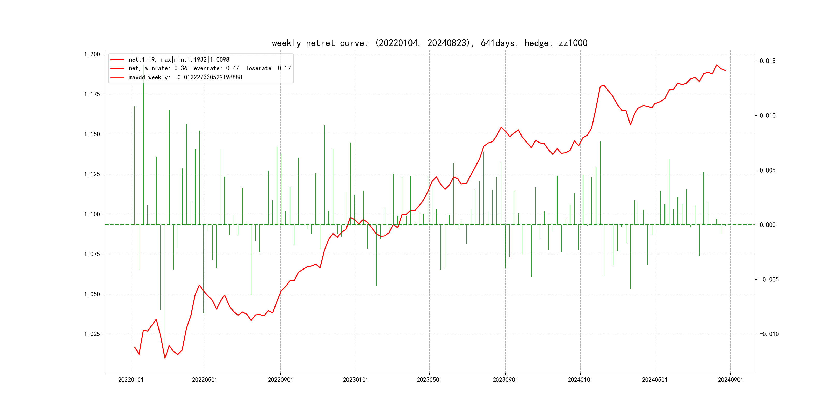
Task: Click the 20230501 x-axis date label
Action: (429, 380)
